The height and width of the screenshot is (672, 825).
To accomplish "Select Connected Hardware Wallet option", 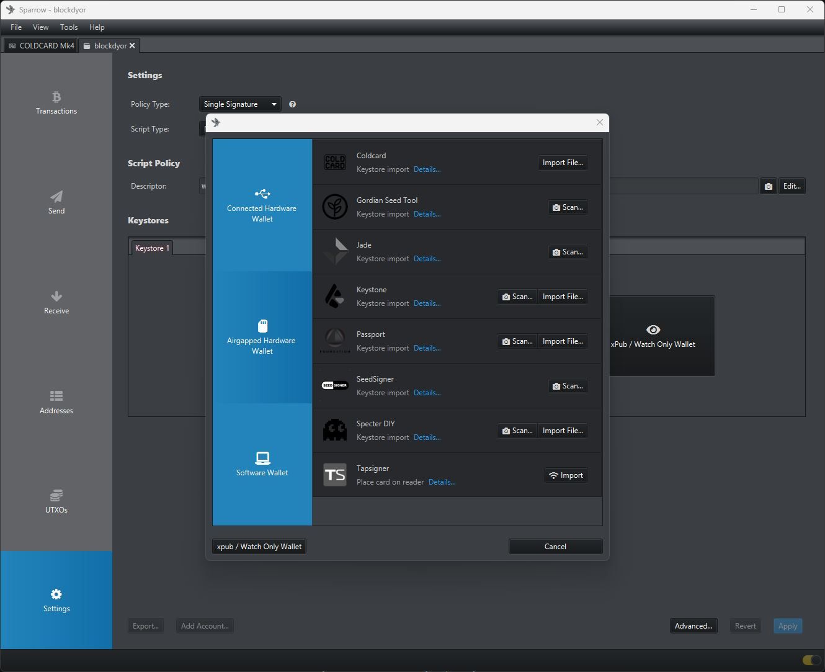I will (x=262, y=205).
